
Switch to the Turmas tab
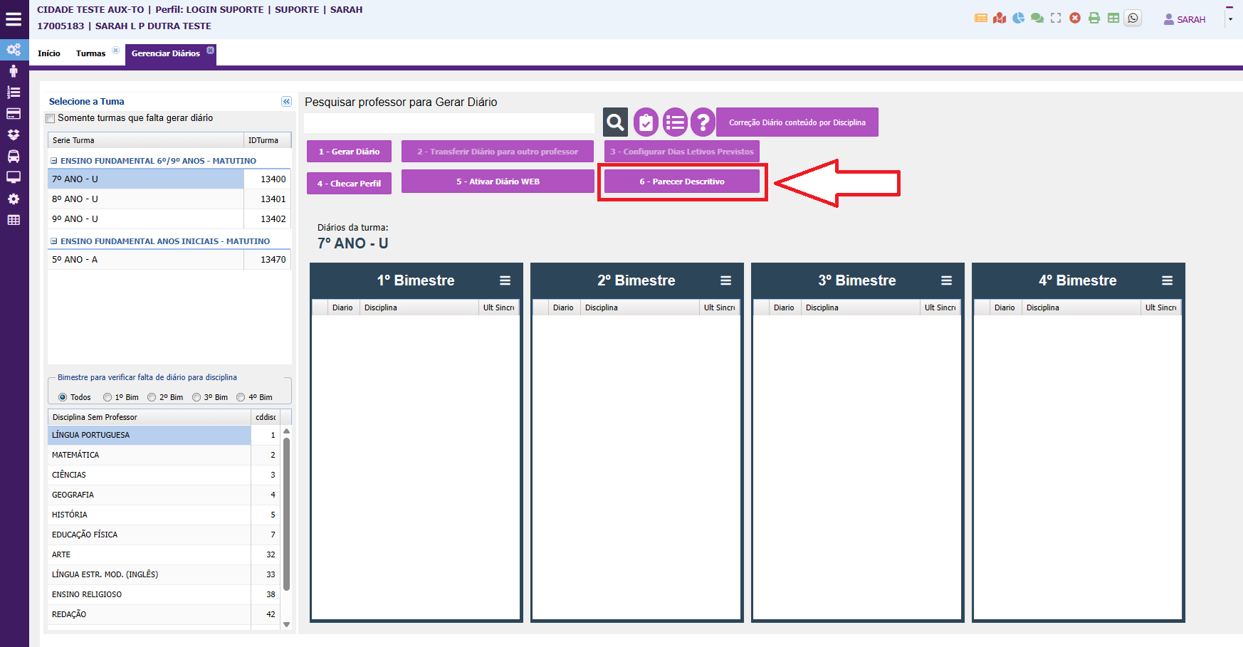click(90, 53)
